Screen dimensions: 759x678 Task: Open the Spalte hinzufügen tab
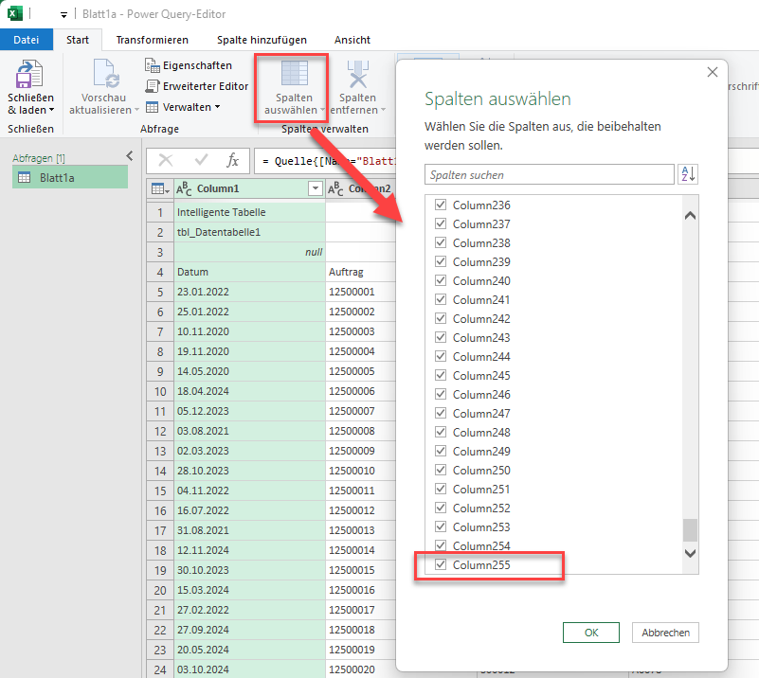click(x=262, y=40)
